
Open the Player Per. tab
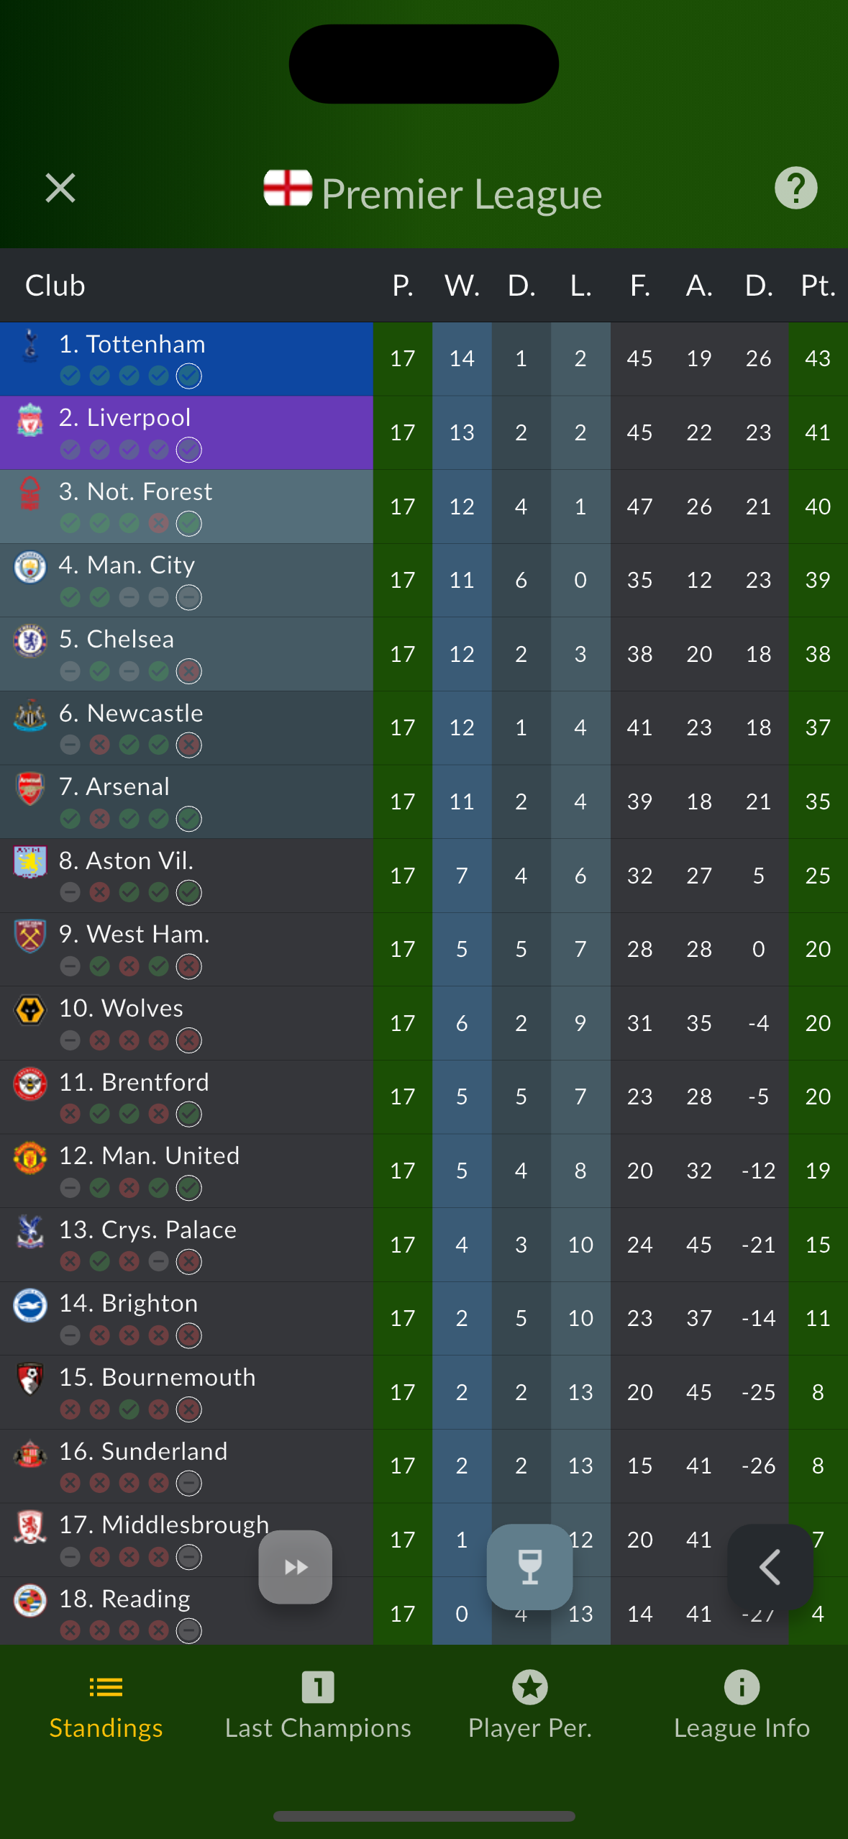tap(530, 1705)
